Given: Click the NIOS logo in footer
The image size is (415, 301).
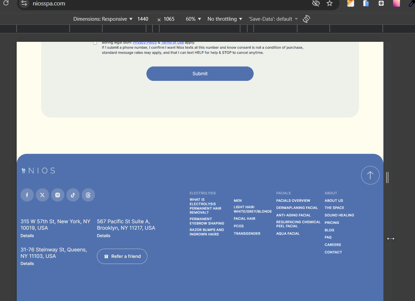Looking at the screenshot, I should tap(38, 171).
